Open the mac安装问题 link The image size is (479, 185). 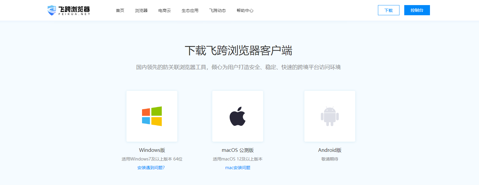tap(238, 168)
